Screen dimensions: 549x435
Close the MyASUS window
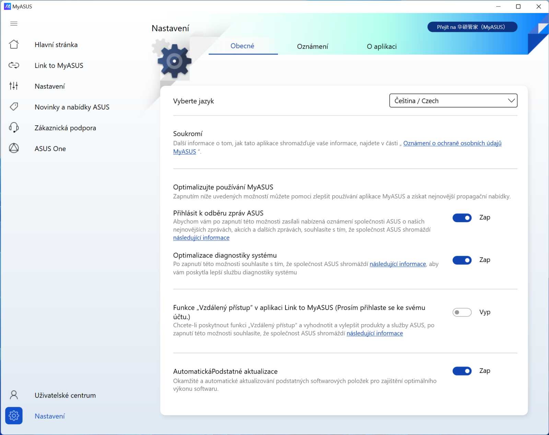click(538, 7)
